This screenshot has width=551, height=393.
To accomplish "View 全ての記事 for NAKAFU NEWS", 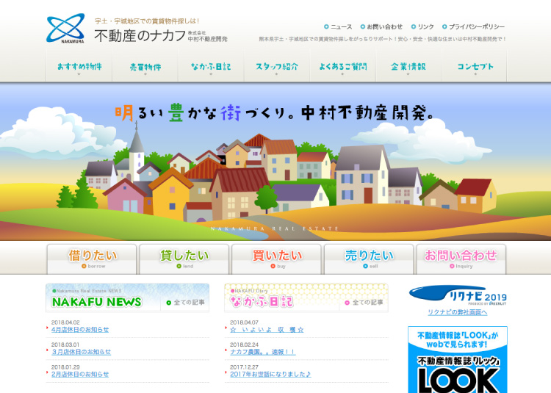I will [189, 302].
